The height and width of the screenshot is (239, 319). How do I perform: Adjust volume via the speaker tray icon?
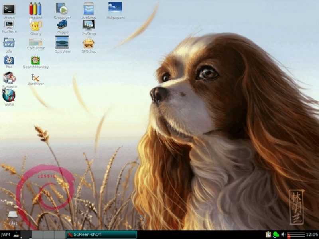pyautogui.click(x=283, y=235)
